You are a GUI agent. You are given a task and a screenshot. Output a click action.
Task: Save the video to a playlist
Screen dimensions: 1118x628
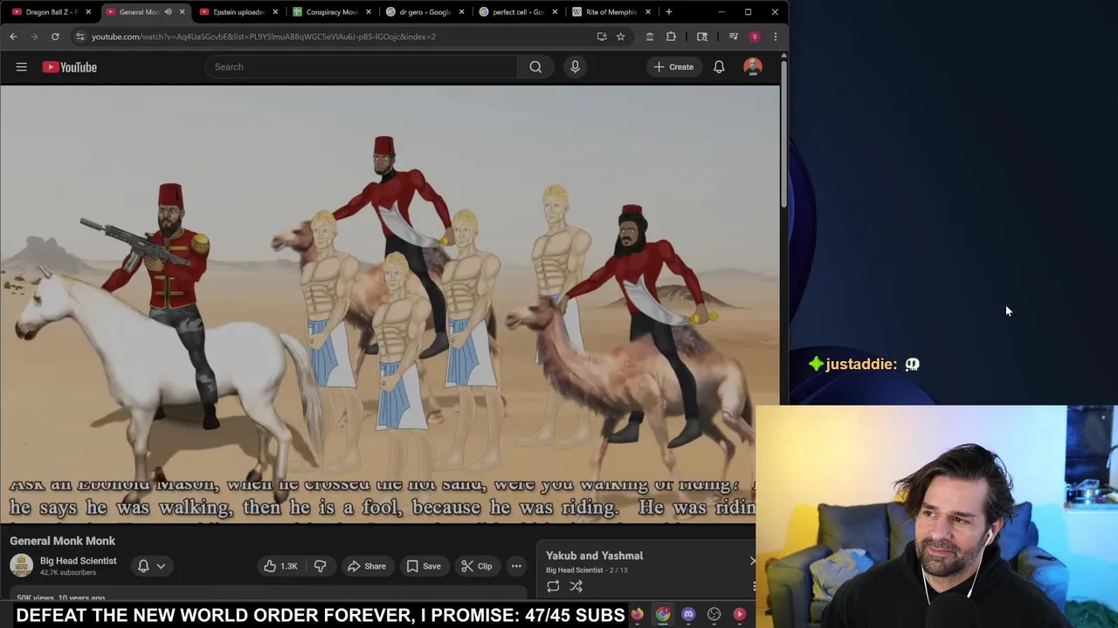[x=424, y=566]
